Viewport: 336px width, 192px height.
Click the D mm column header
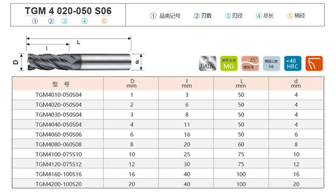[132, 83]
